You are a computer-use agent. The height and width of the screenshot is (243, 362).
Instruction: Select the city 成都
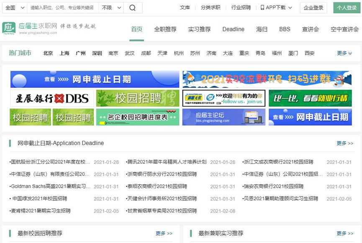pos(146,53)
